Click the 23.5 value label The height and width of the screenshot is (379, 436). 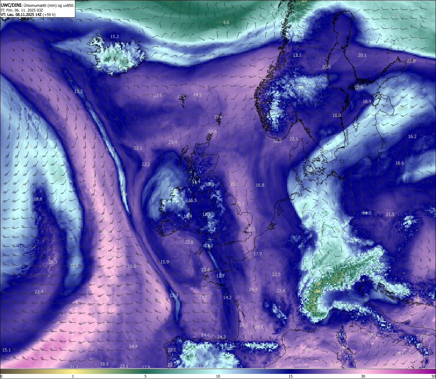(x=158, y=96)
